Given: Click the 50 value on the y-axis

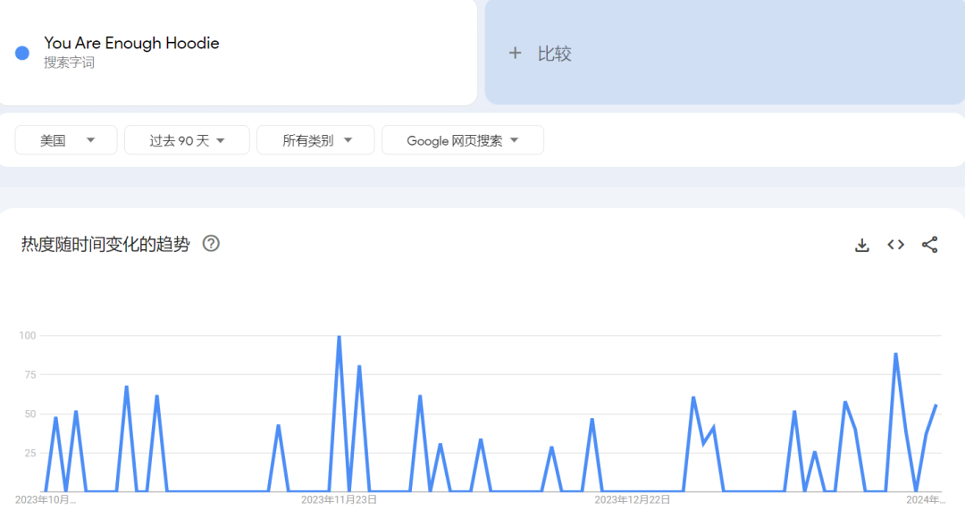Looking at the screenshot, I should point(28,414).
